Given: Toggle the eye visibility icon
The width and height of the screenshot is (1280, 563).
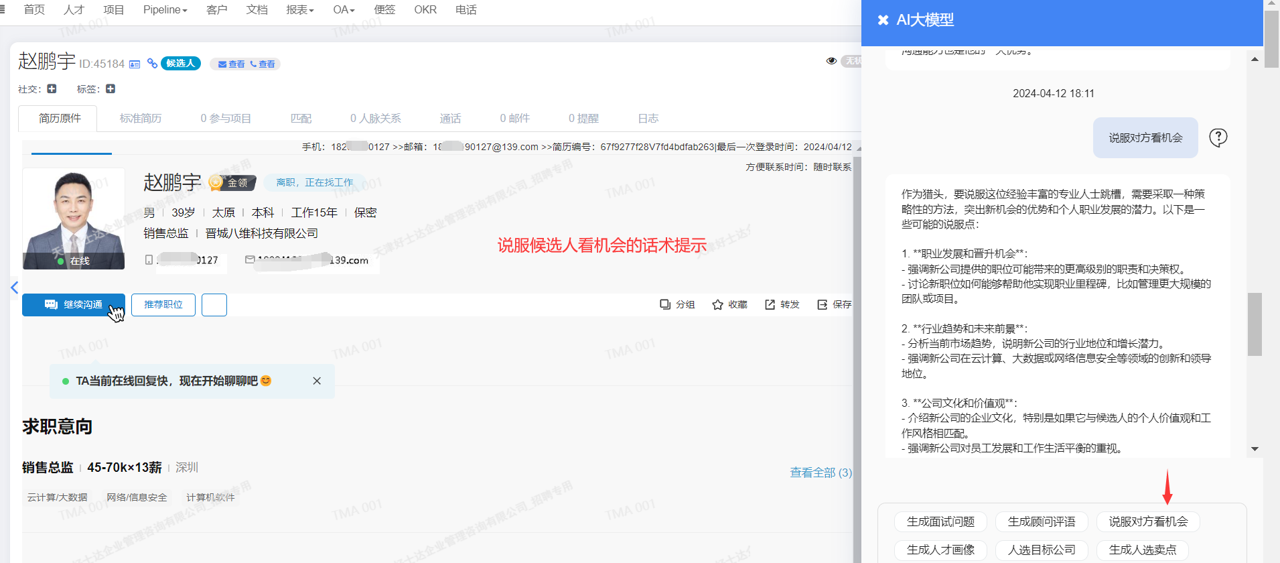Looking at the screenshot, I should [x=831, y=61].
